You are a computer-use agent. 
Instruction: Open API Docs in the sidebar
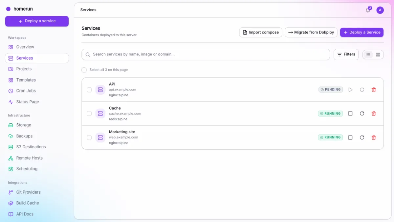(37, 214)
